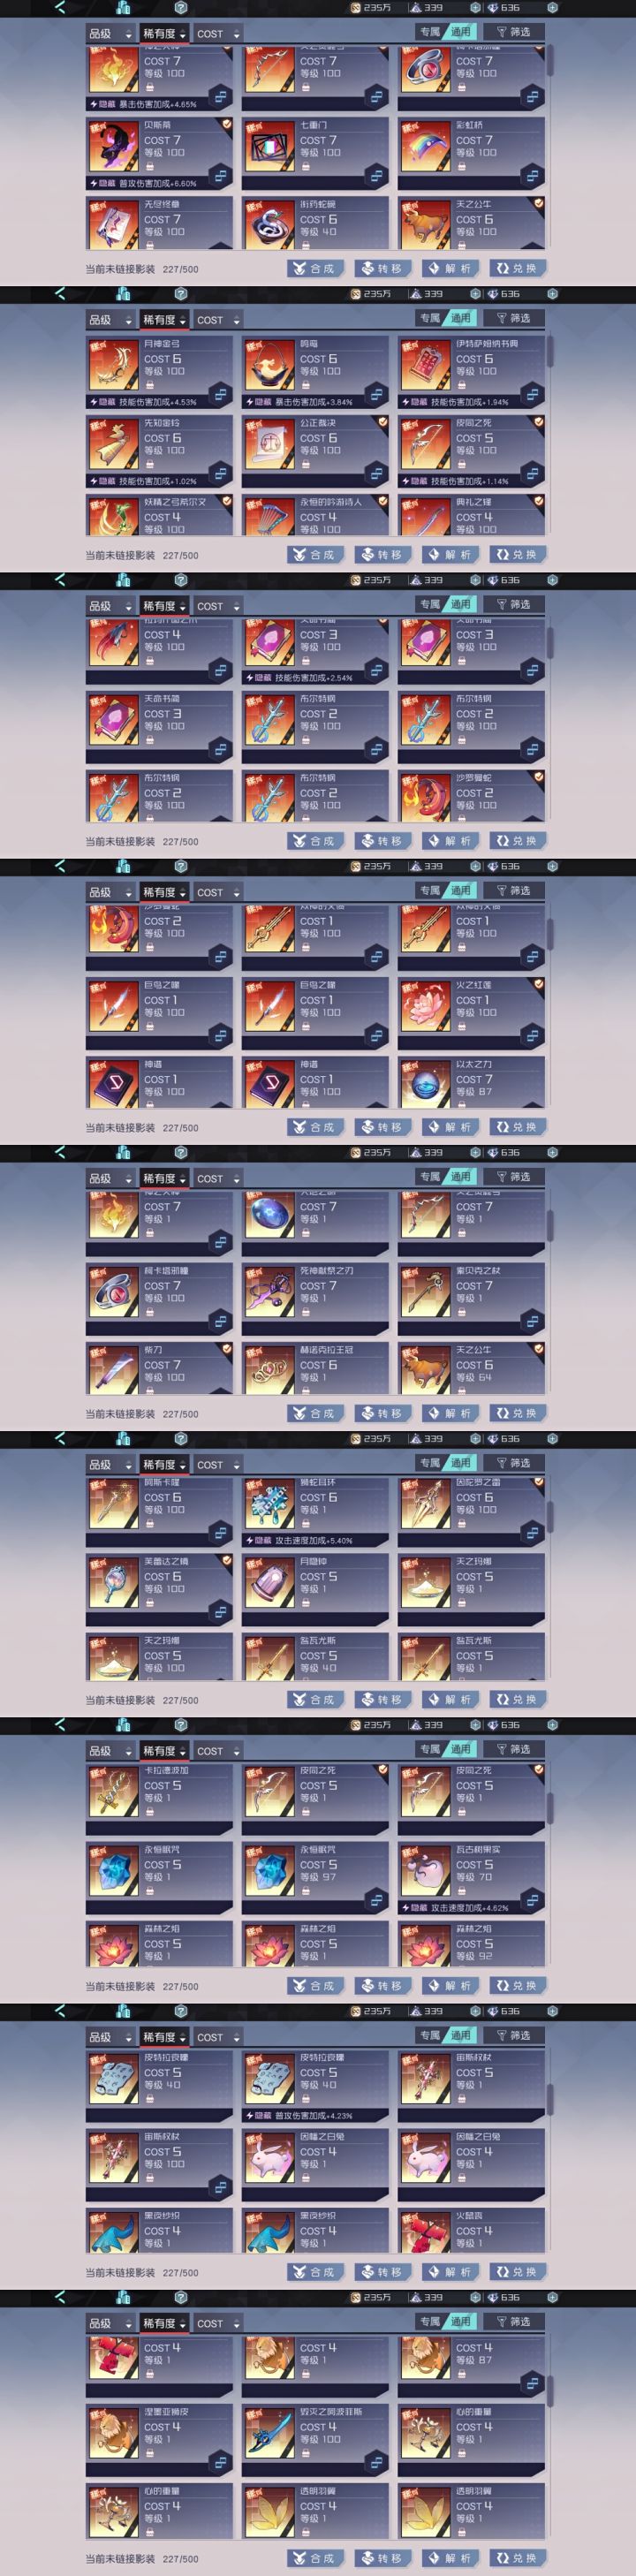Image resolution: width=636 pixels, height=2576 pixels.
Task: Switch to 专属 tab above the 彩虹桥 card
Action: pyautogui.click(x=430, y=32)
